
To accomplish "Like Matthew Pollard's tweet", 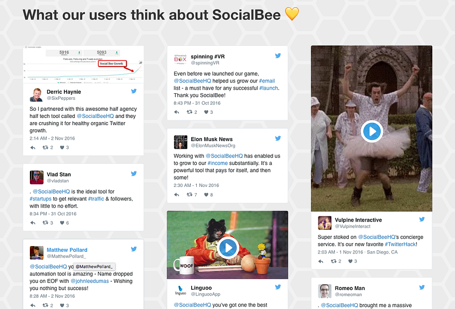I will (x=62, y=305).
